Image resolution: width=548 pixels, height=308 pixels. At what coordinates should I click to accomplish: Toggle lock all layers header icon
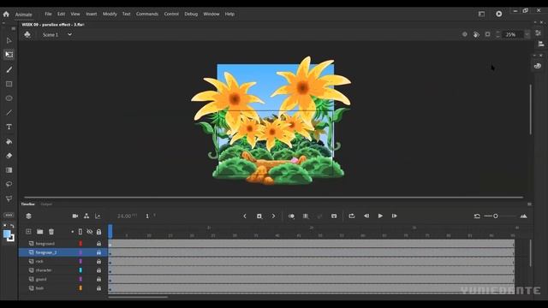99,232
